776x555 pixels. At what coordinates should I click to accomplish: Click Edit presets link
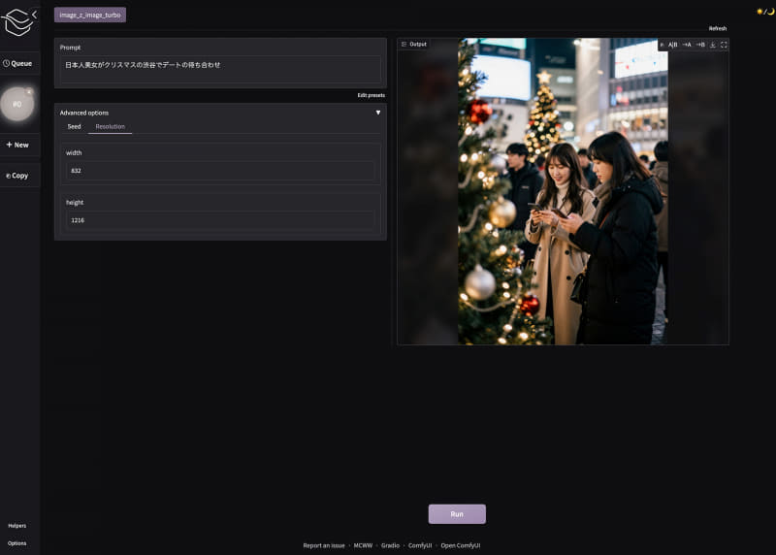[371, 95]
